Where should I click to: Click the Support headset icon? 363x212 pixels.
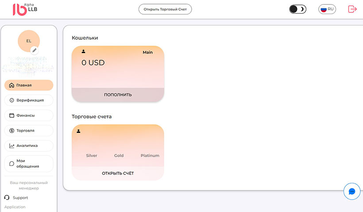[7, 198]
